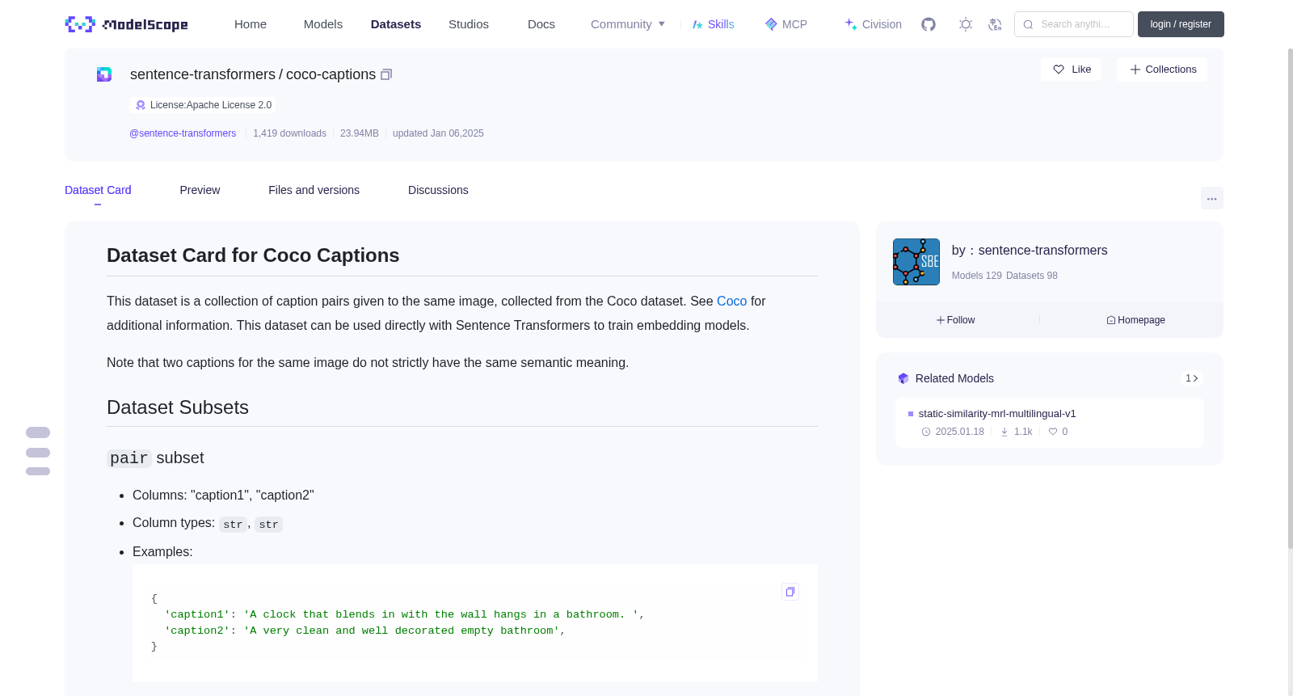Click the "2025.01.18" model date

(x=959, y=432)
